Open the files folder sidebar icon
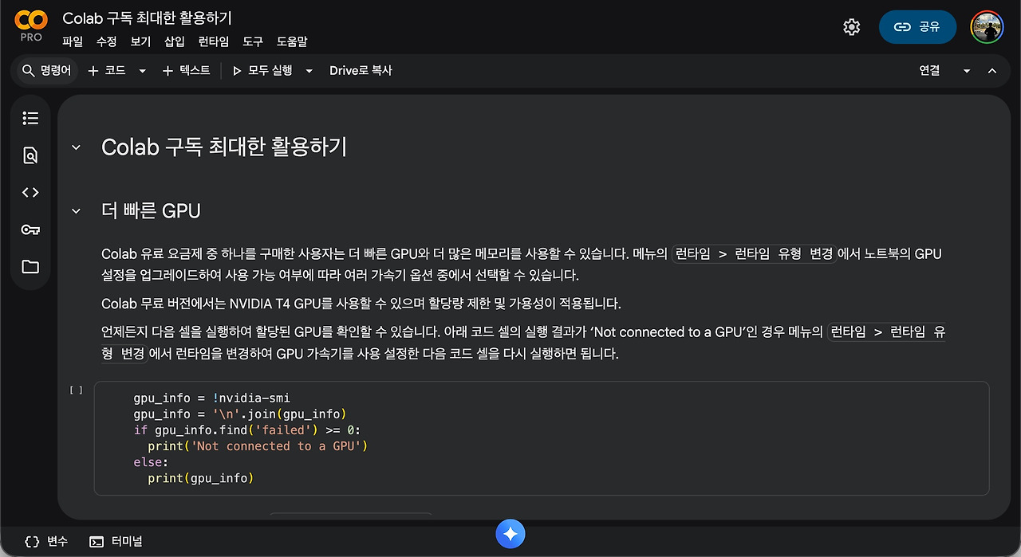This screenshot has width=1021, height=557. coord(30,267)
